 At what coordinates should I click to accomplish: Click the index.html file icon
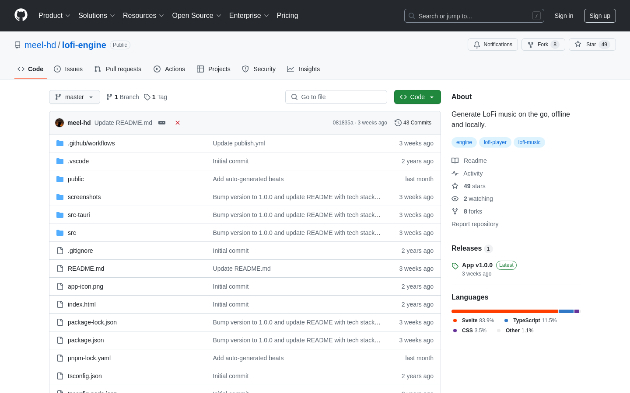(60, 304)
